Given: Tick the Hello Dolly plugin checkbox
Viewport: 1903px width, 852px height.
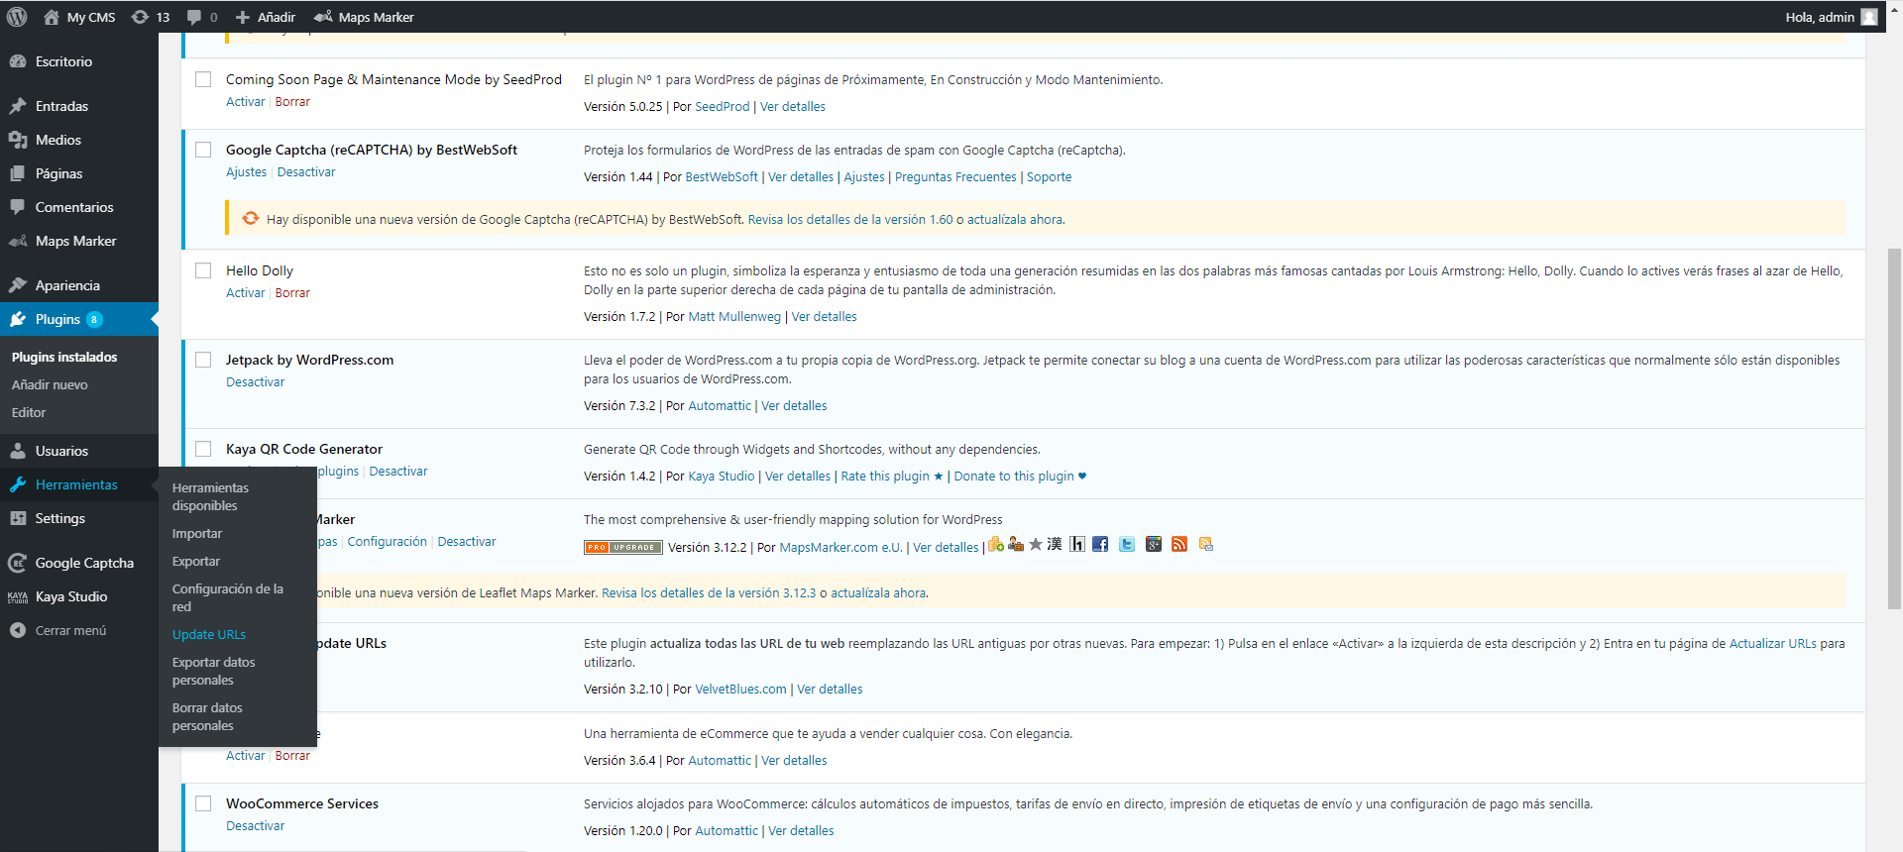Looking at the screenshot, I should click(x=203, y=270).
